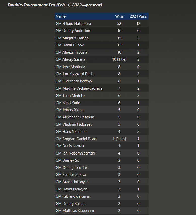Open GM Magnus Carlsen's entry
Screen dimensions: 196x215
click(x=72, y=38)
